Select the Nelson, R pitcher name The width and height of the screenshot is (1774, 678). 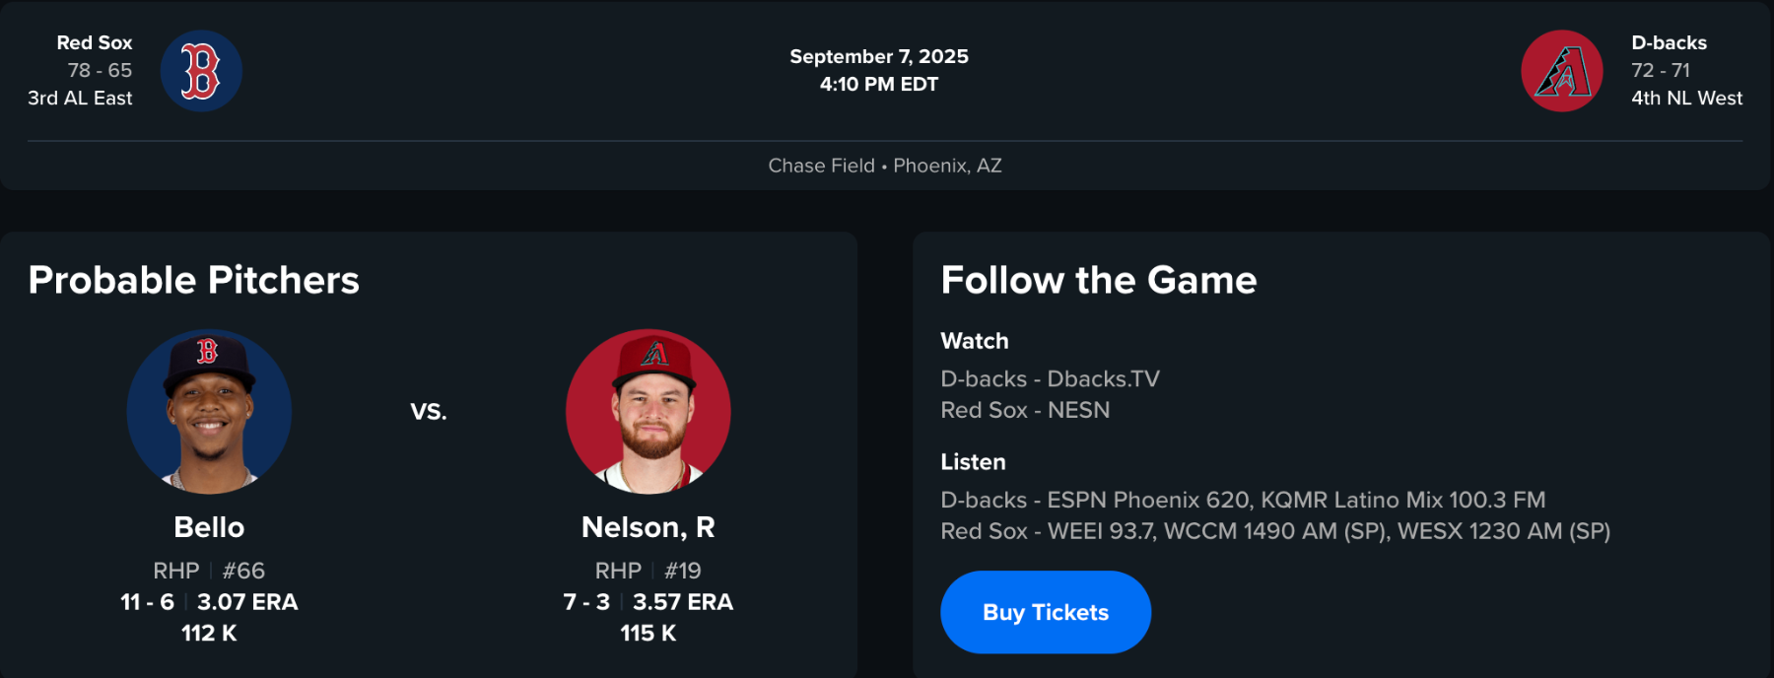[x=648, y=527]
